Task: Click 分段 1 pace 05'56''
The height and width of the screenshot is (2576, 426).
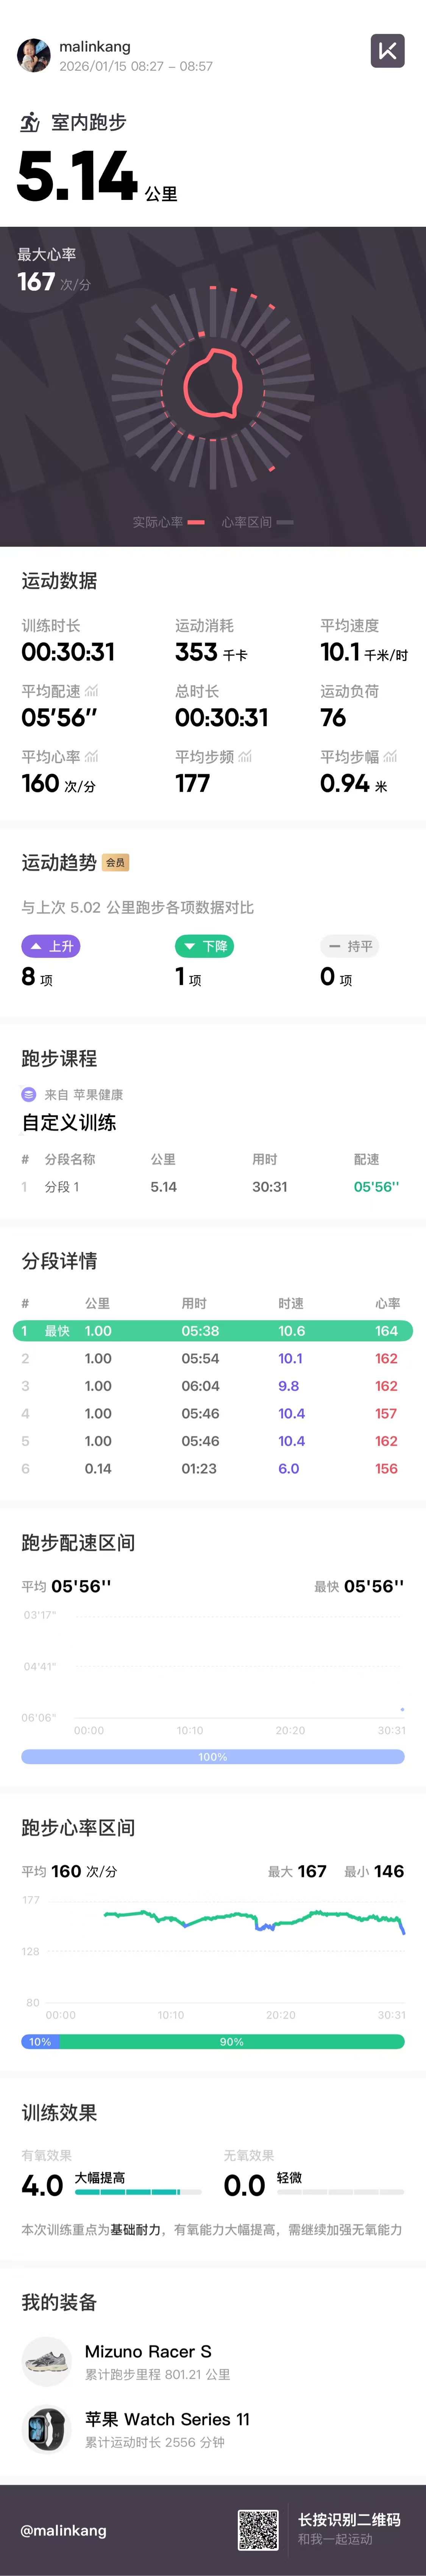Action: pos(376,1187)
